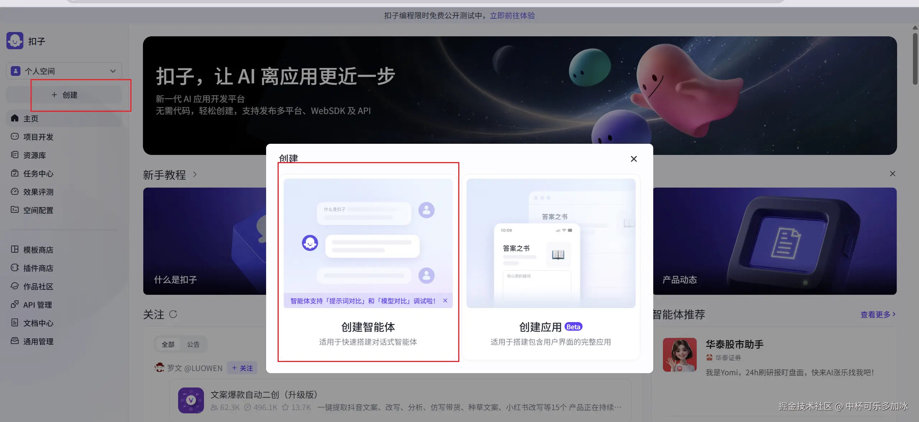This screenshot has width=919, height=422.
Task: Click the + 创建 button
Action: pos(64,95)
